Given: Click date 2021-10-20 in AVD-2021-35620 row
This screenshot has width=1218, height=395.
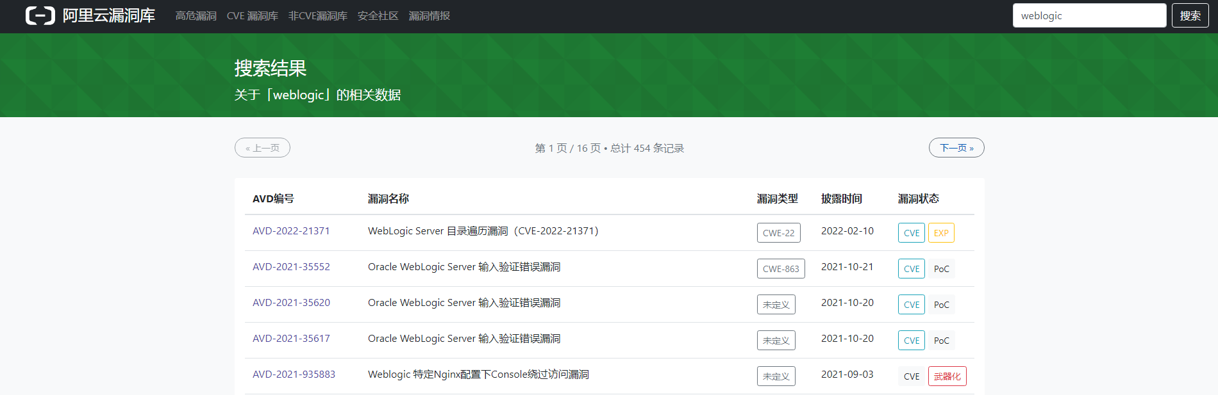Looking at the screenshot, I should pyautogui.click(x=847, y=303).
